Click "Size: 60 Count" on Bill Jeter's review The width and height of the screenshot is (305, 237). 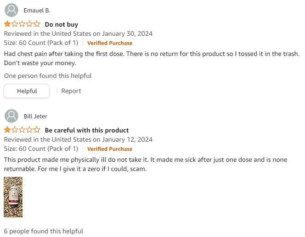(41, 149)
